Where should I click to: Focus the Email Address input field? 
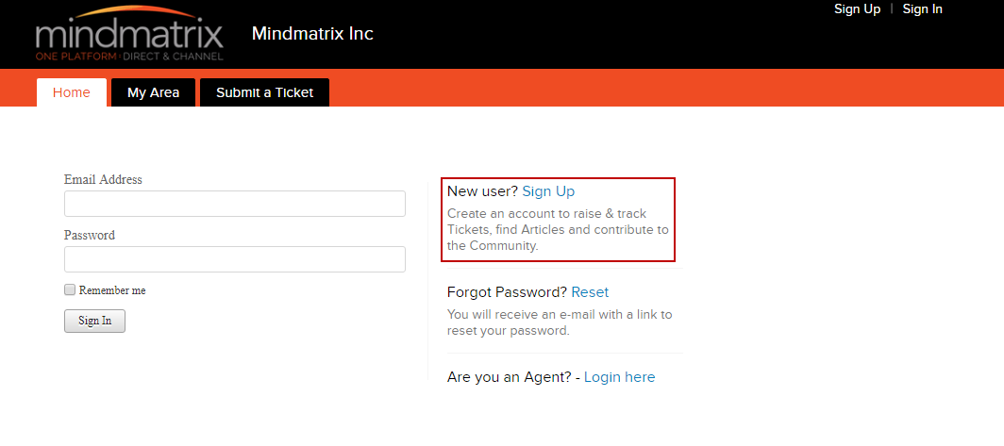234,204
